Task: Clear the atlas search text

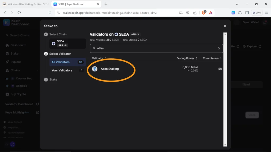Action: [x=219, y=49]
